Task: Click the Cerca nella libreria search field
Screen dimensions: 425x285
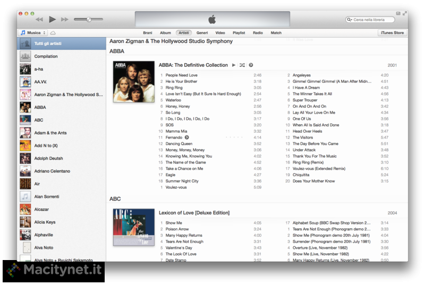Action: coord(370,20)
